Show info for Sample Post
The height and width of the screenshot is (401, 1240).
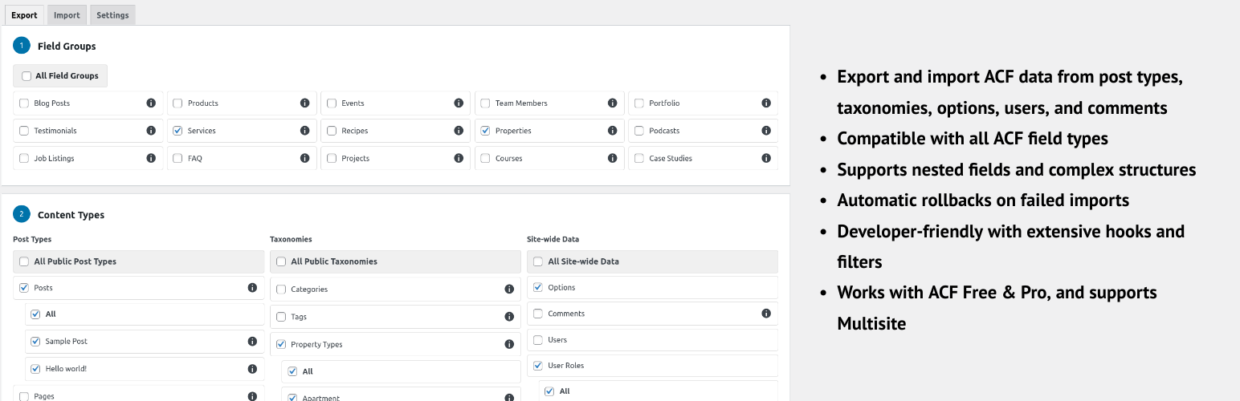click(252, 342)
